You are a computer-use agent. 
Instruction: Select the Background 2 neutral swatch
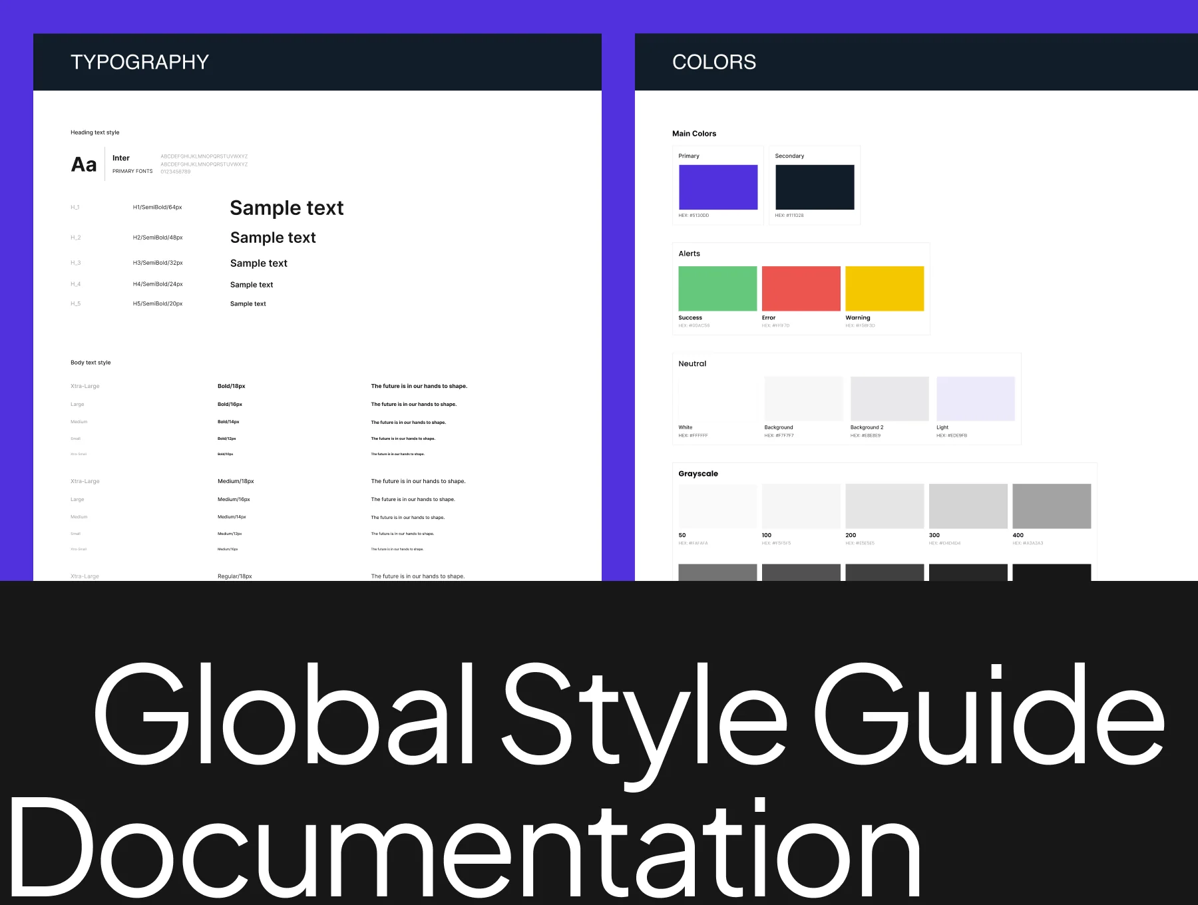pyautogui.click(x=890, y=399)
